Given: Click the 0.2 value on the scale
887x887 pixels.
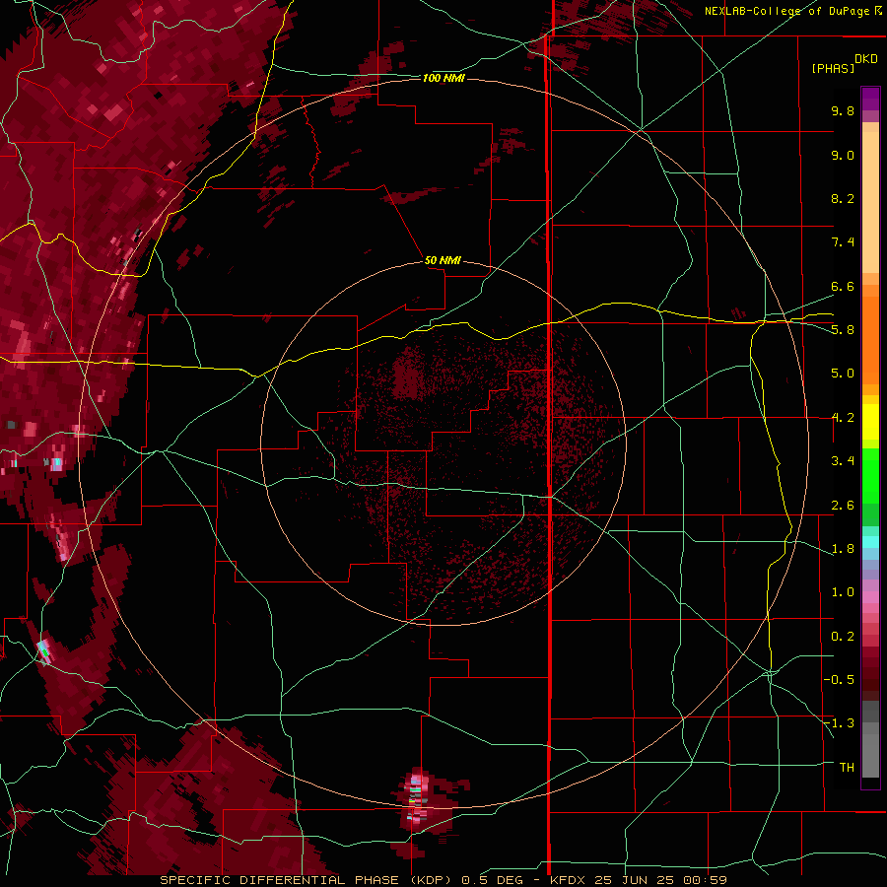Looking at the screenshot, I should tap(843, 636).
